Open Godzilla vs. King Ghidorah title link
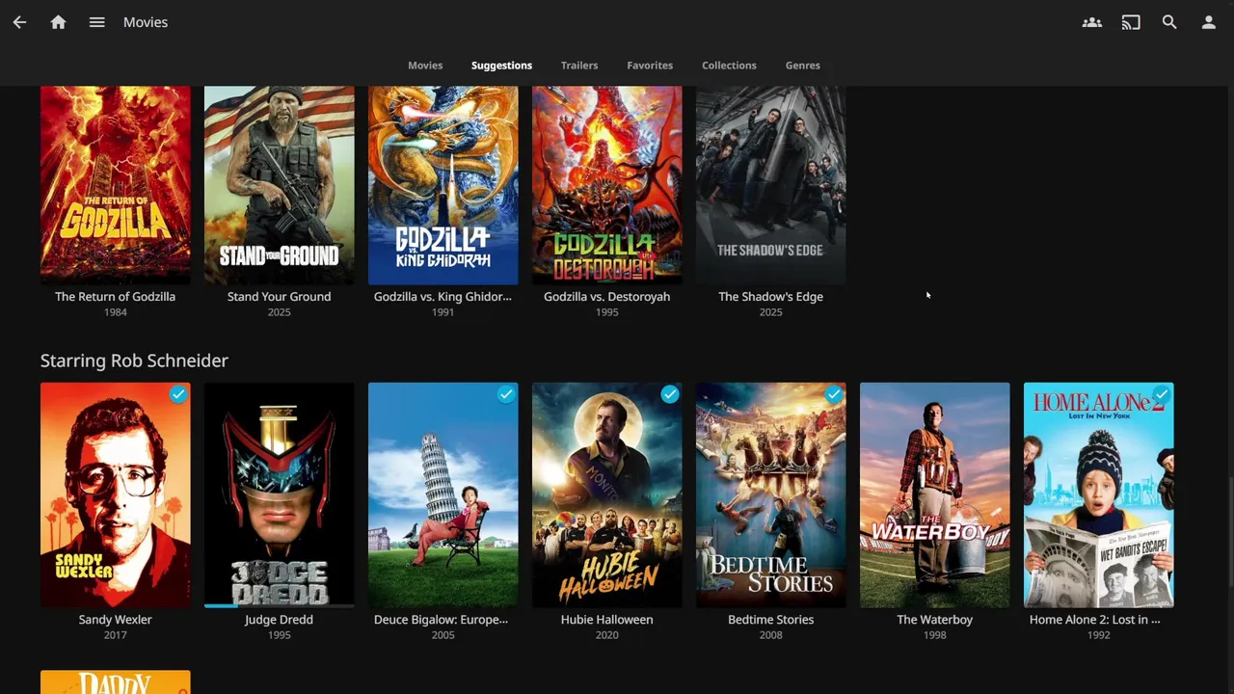This screenshot has height=694, width=1234. (443, 297)
